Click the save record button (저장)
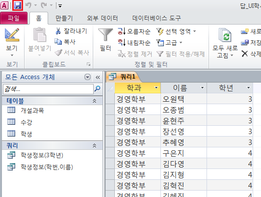261x197 pixels. 251,43
